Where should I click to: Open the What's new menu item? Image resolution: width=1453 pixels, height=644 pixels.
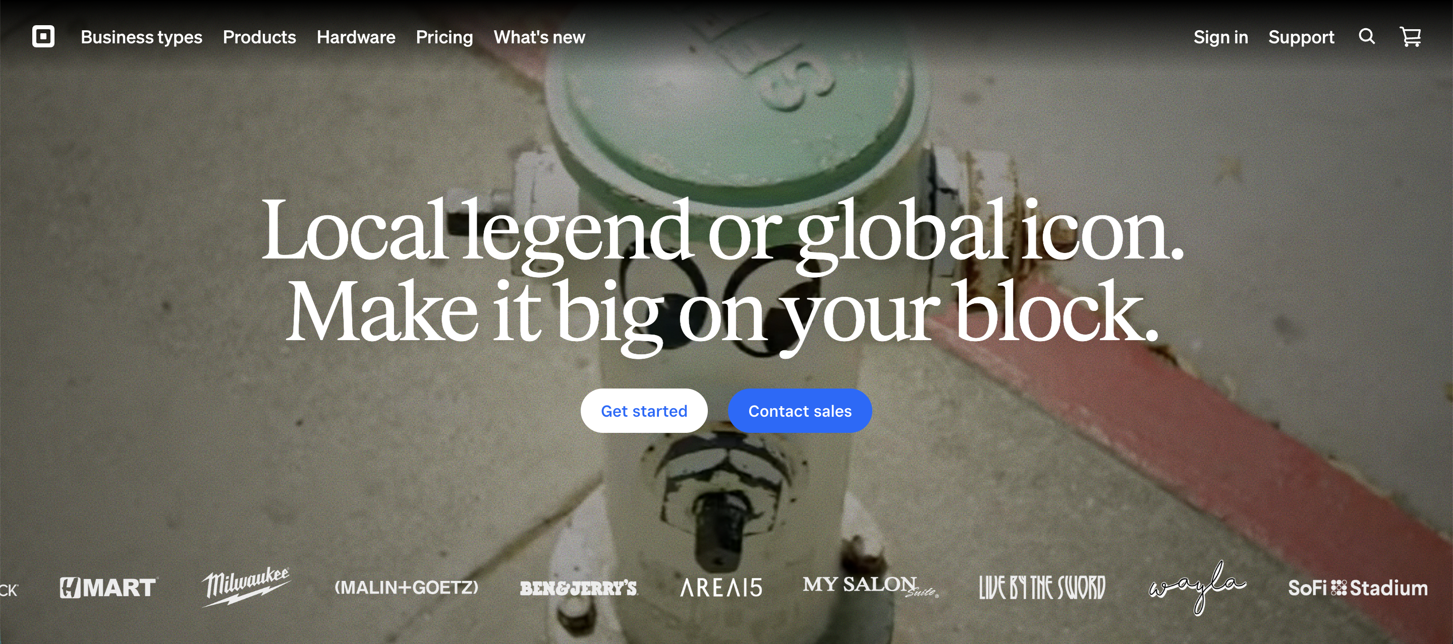[x=539, y=37]
